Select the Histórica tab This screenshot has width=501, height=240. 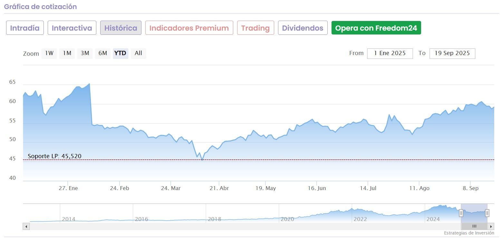[x=121, y=28]
